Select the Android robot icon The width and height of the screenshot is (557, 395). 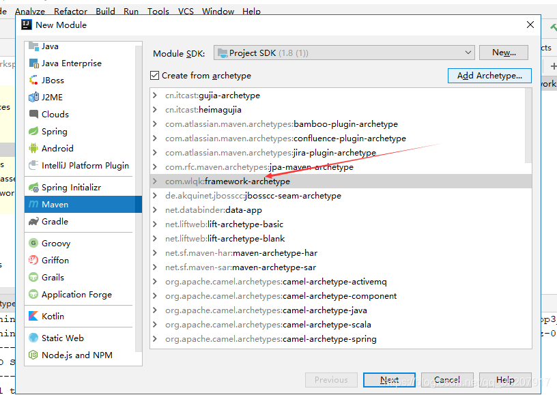33,148
